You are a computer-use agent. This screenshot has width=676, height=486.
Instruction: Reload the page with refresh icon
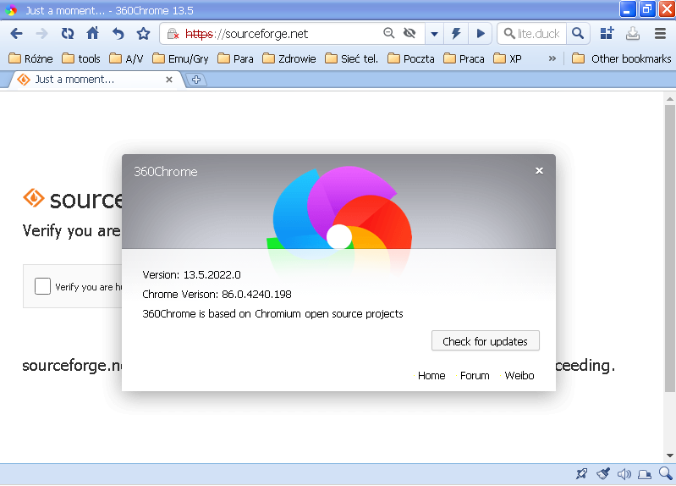tap(67, 34)
